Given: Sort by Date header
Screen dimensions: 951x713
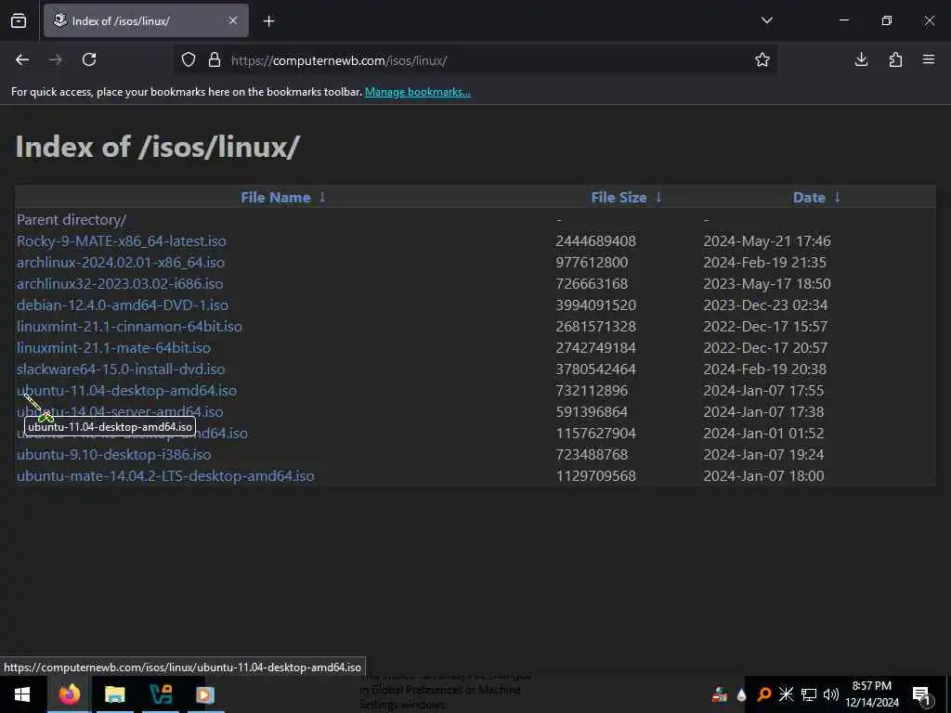Looking at the screenshot, I should coord(809,197).
